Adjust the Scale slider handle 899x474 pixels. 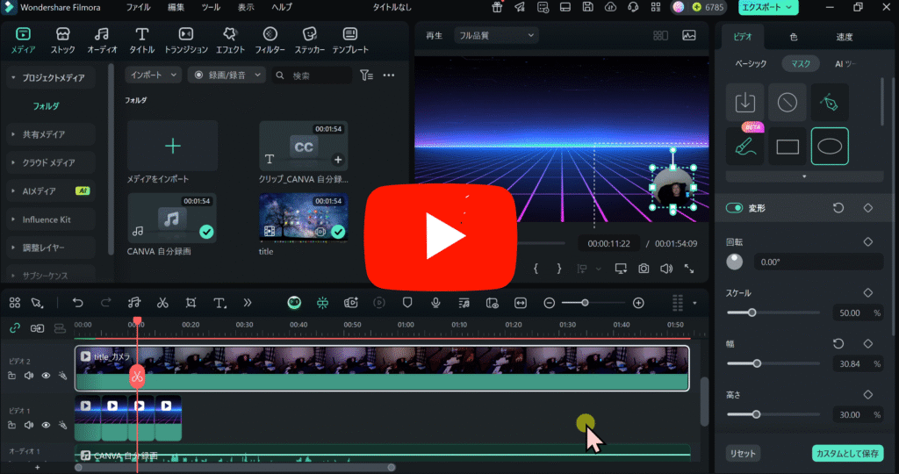(x=752, y=313)
